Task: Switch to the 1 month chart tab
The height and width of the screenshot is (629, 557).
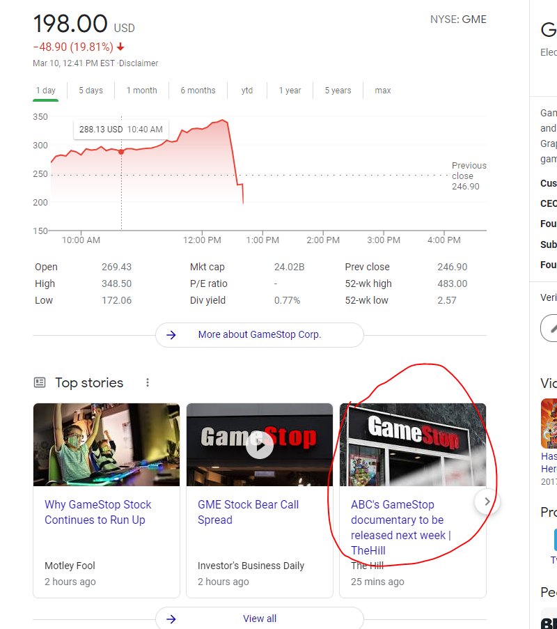Action: [x=141, y=91]
